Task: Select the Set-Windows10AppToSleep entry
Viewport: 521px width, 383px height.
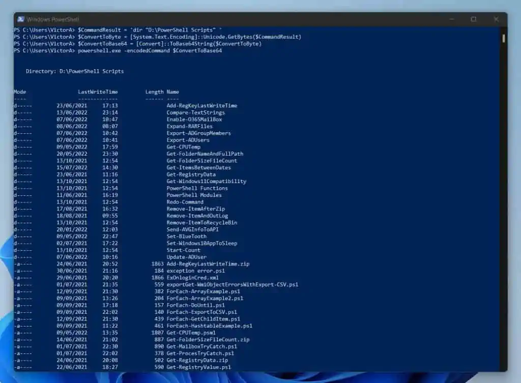Action: coord(201,243)
